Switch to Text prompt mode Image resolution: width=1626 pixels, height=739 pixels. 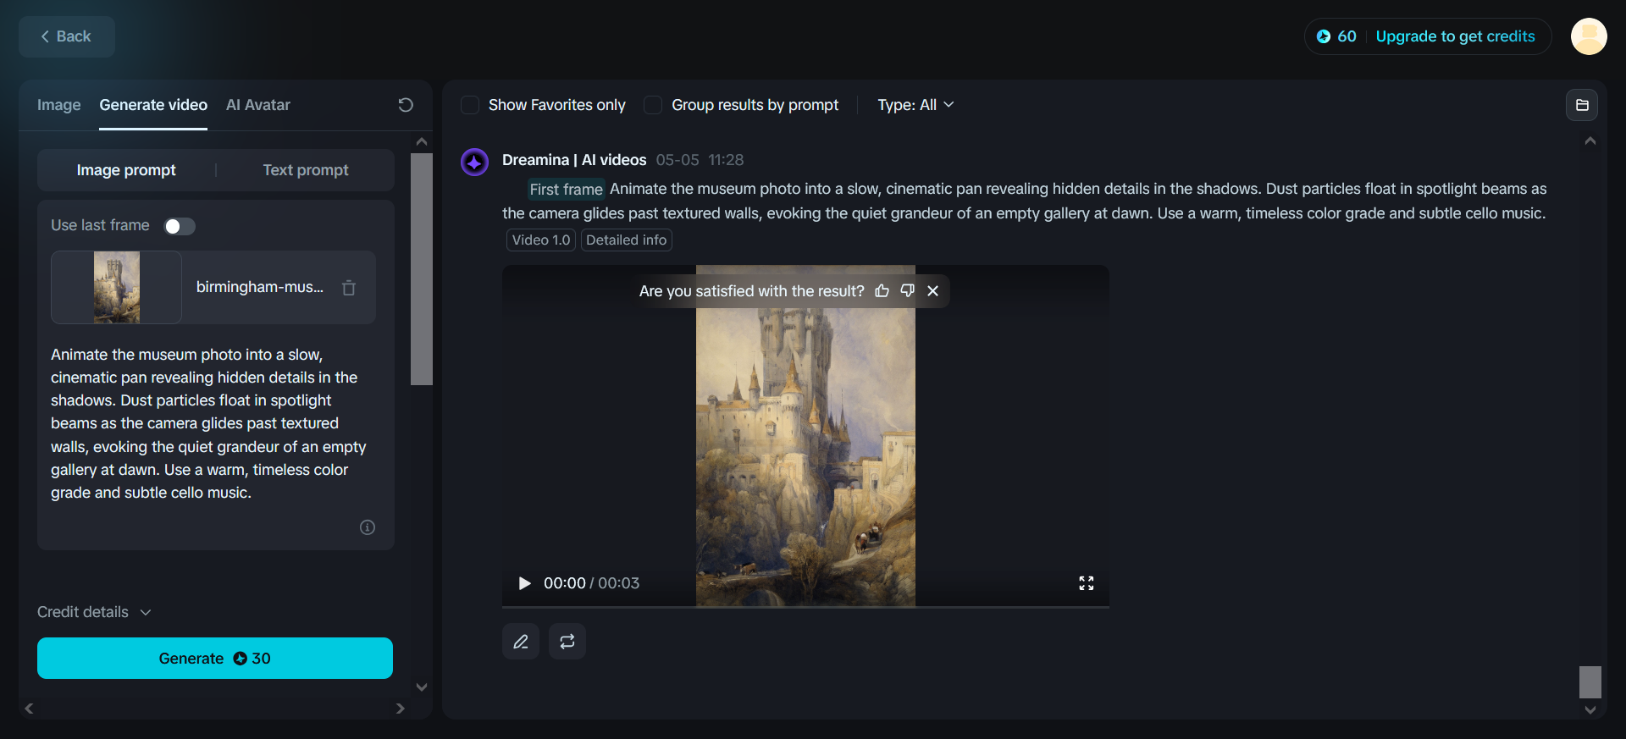coord(306,170)
